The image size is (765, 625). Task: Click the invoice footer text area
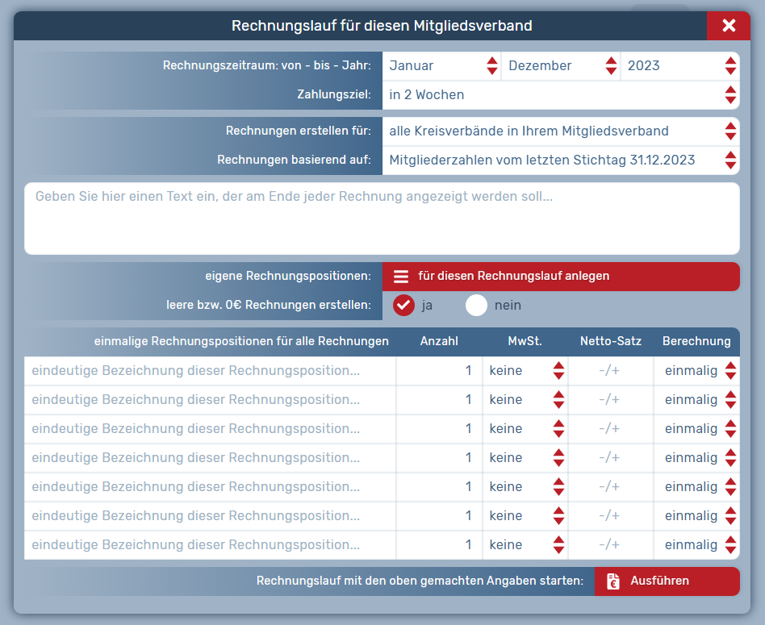(382, 219)
